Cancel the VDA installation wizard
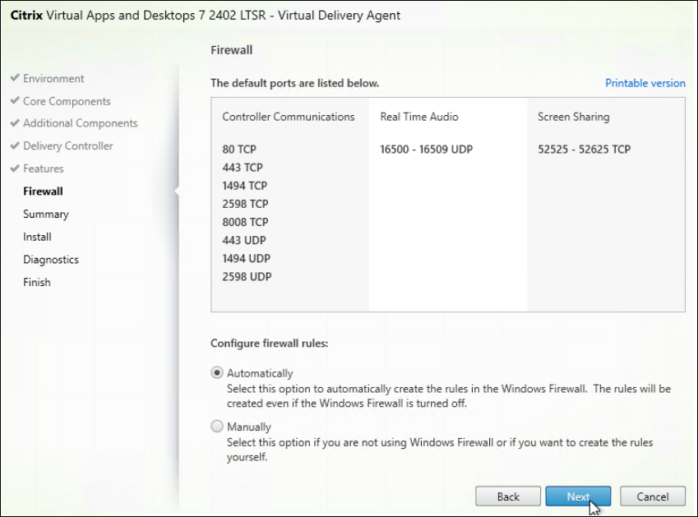The width and height of the screenshot is (698, 517). pyautogui.click(x=654, y=496)
